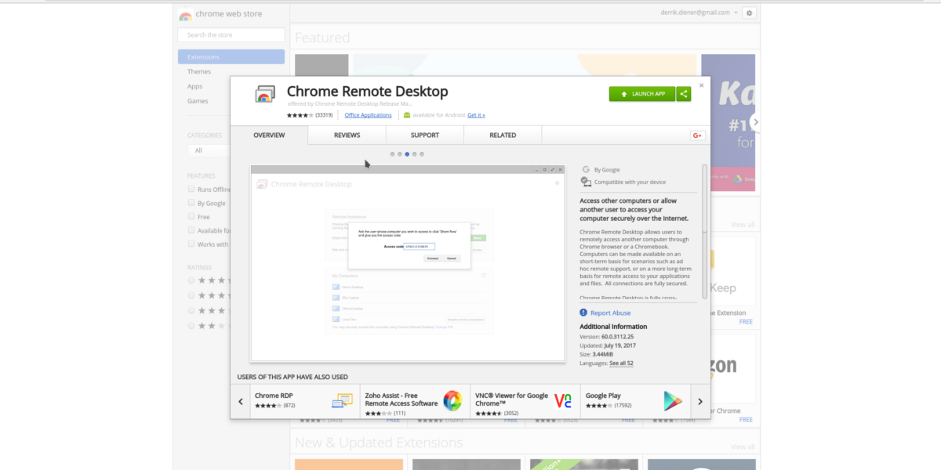Click the Chrome Web Store rainbow logo
Image resolution: width=941 pixels, height=470 pixels.
coord(185,14)
